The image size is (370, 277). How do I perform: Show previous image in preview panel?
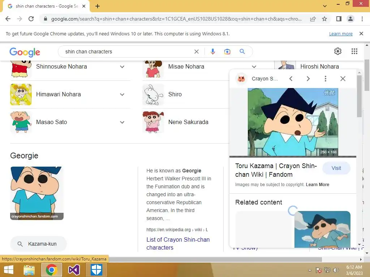coord(291,79)
